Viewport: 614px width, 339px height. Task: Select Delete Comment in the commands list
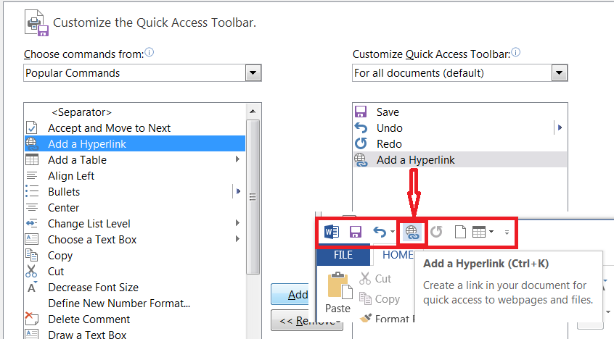tap(89, 319)
